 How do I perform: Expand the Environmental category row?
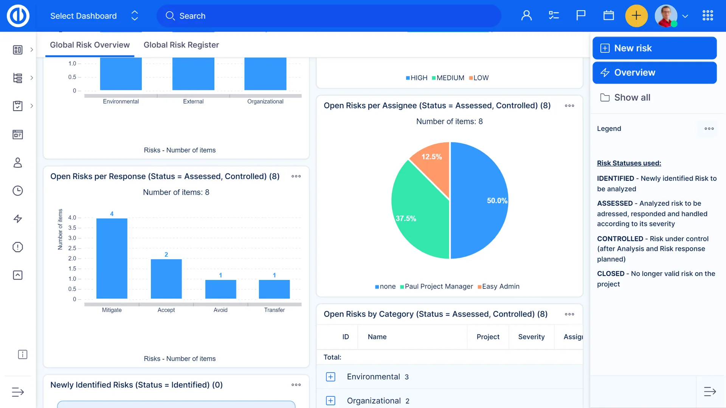coord(330,377)
